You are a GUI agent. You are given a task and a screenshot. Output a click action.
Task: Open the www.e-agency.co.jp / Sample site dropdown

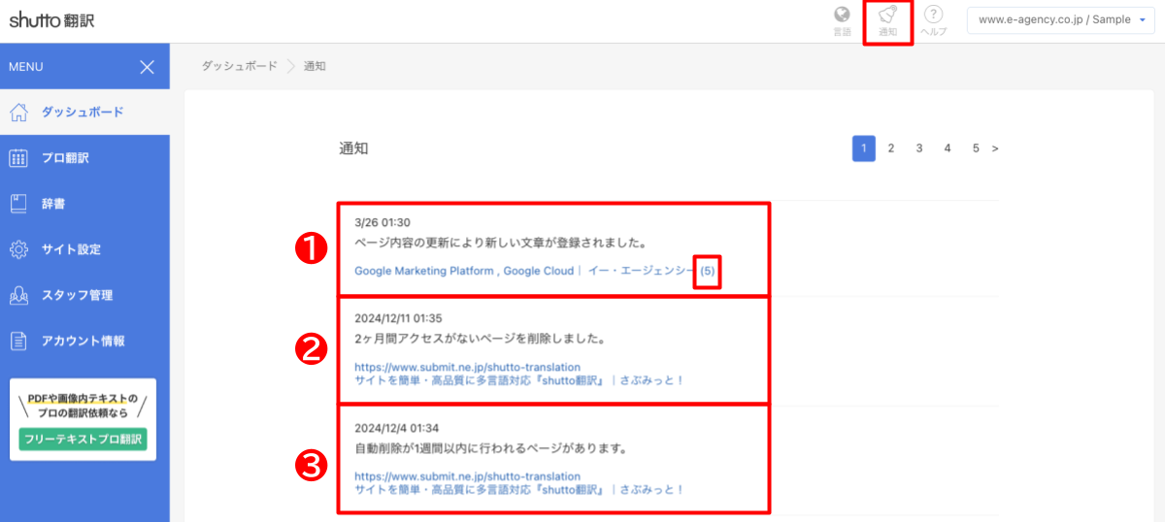point(1061,20)
